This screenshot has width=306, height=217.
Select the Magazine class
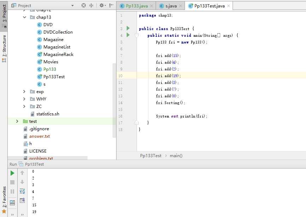[x=53, y=40]
